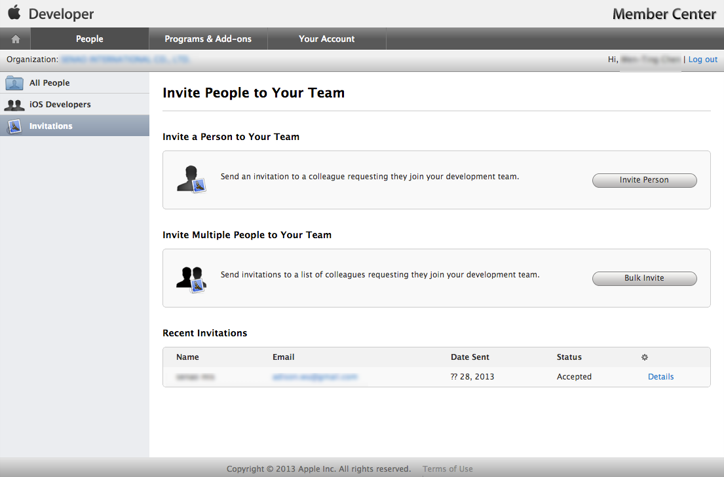Open the Programs & Add-ons tab
The width and height of the screenshot is (724, 477).
click(x=208, y=39)
